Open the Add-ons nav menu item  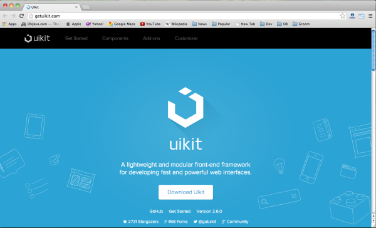(152, 38)
